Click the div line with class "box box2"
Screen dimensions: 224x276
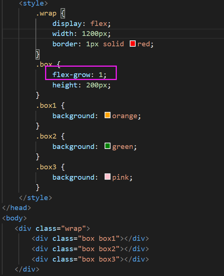pyautogui.click(x=90, y=249)
